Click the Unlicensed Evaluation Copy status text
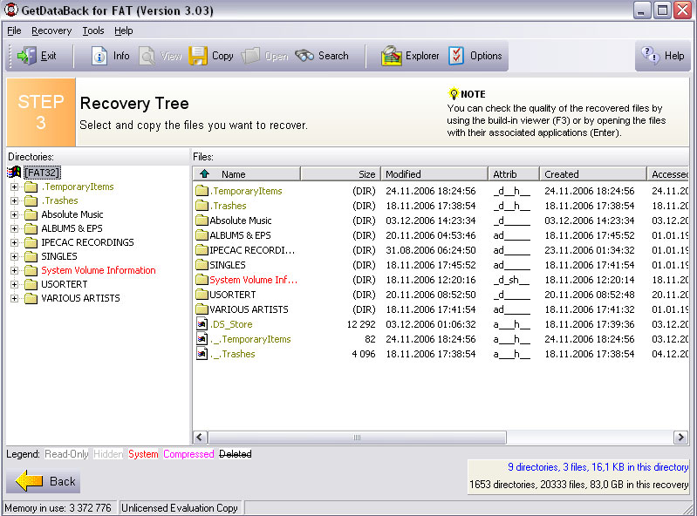697x516 pixels. click(x=180, y=507)
